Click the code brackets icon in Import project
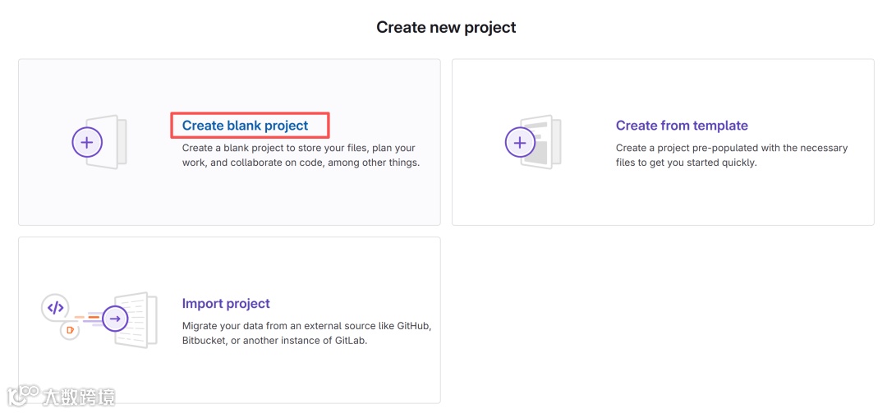Image resolution: width=887 pixels, height=413 pixels. pyautogui.click(x=55, y=308)
